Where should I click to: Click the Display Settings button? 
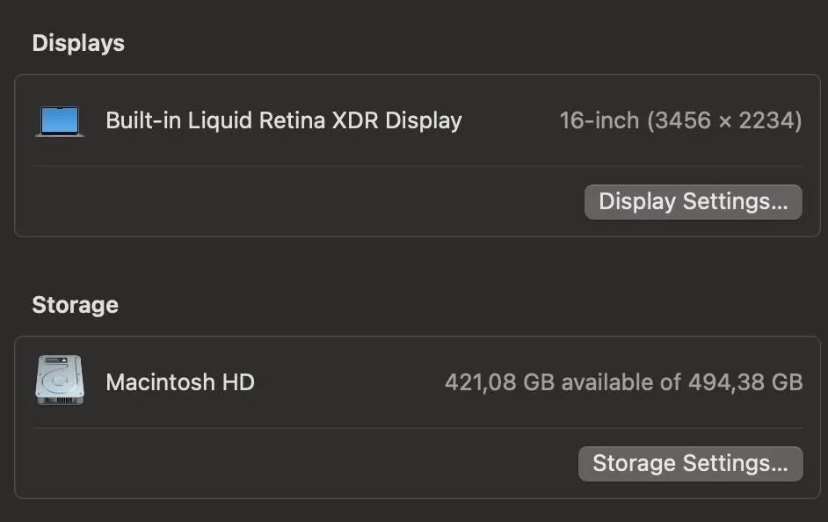coord(693,201)
